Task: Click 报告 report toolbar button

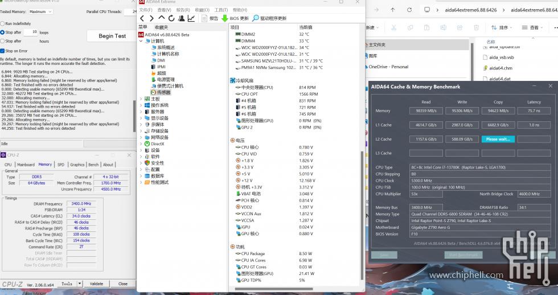Action: point(210,18)
